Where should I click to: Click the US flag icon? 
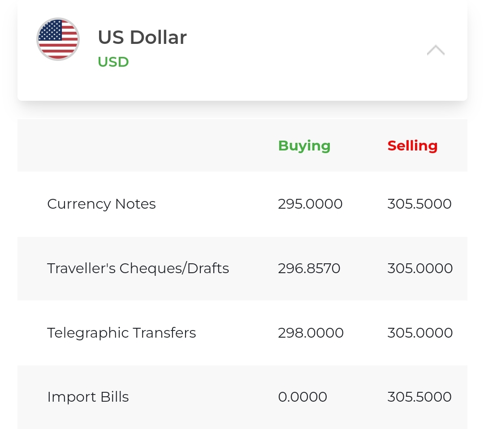(x=58, y=39)
